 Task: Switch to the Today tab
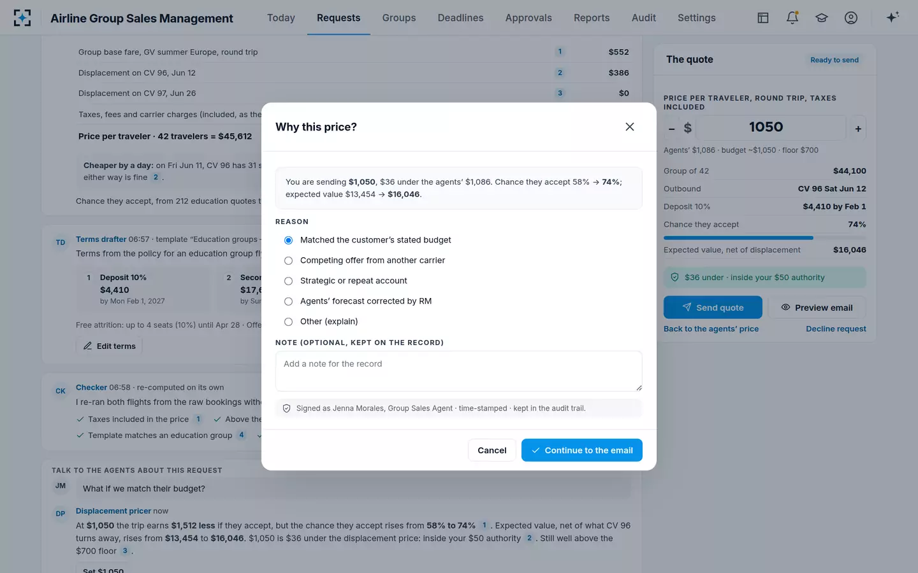coord(281,18)
